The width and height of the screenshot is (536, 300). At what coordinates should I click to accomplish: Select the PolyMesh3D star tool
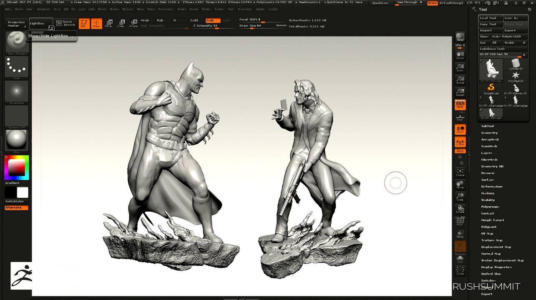pos(516,76)
